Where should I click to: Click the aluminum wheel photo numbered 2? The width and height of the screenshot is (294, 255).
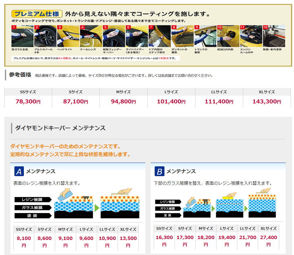pyautogui.click(x=45, y=36)
